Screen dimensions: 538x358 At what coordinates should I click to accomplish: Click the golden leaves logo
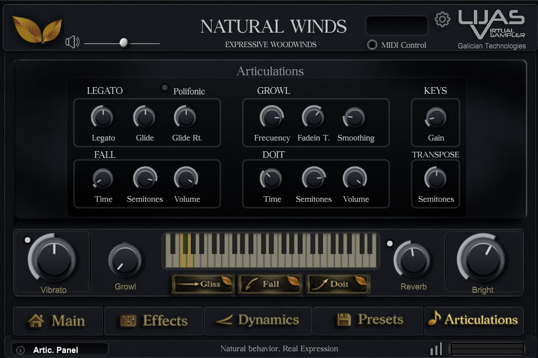[37, 29]
